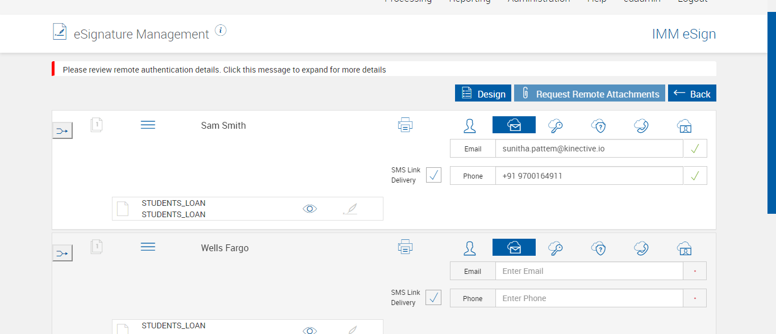Screen dimensions: 776x334
Task: Click the info icon next to eSignature Management
Action: coord(221,31)
